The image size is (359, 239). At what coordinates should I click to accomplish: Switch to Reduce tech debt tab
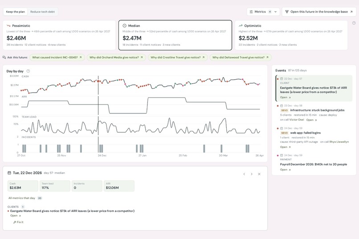[42, 12]
